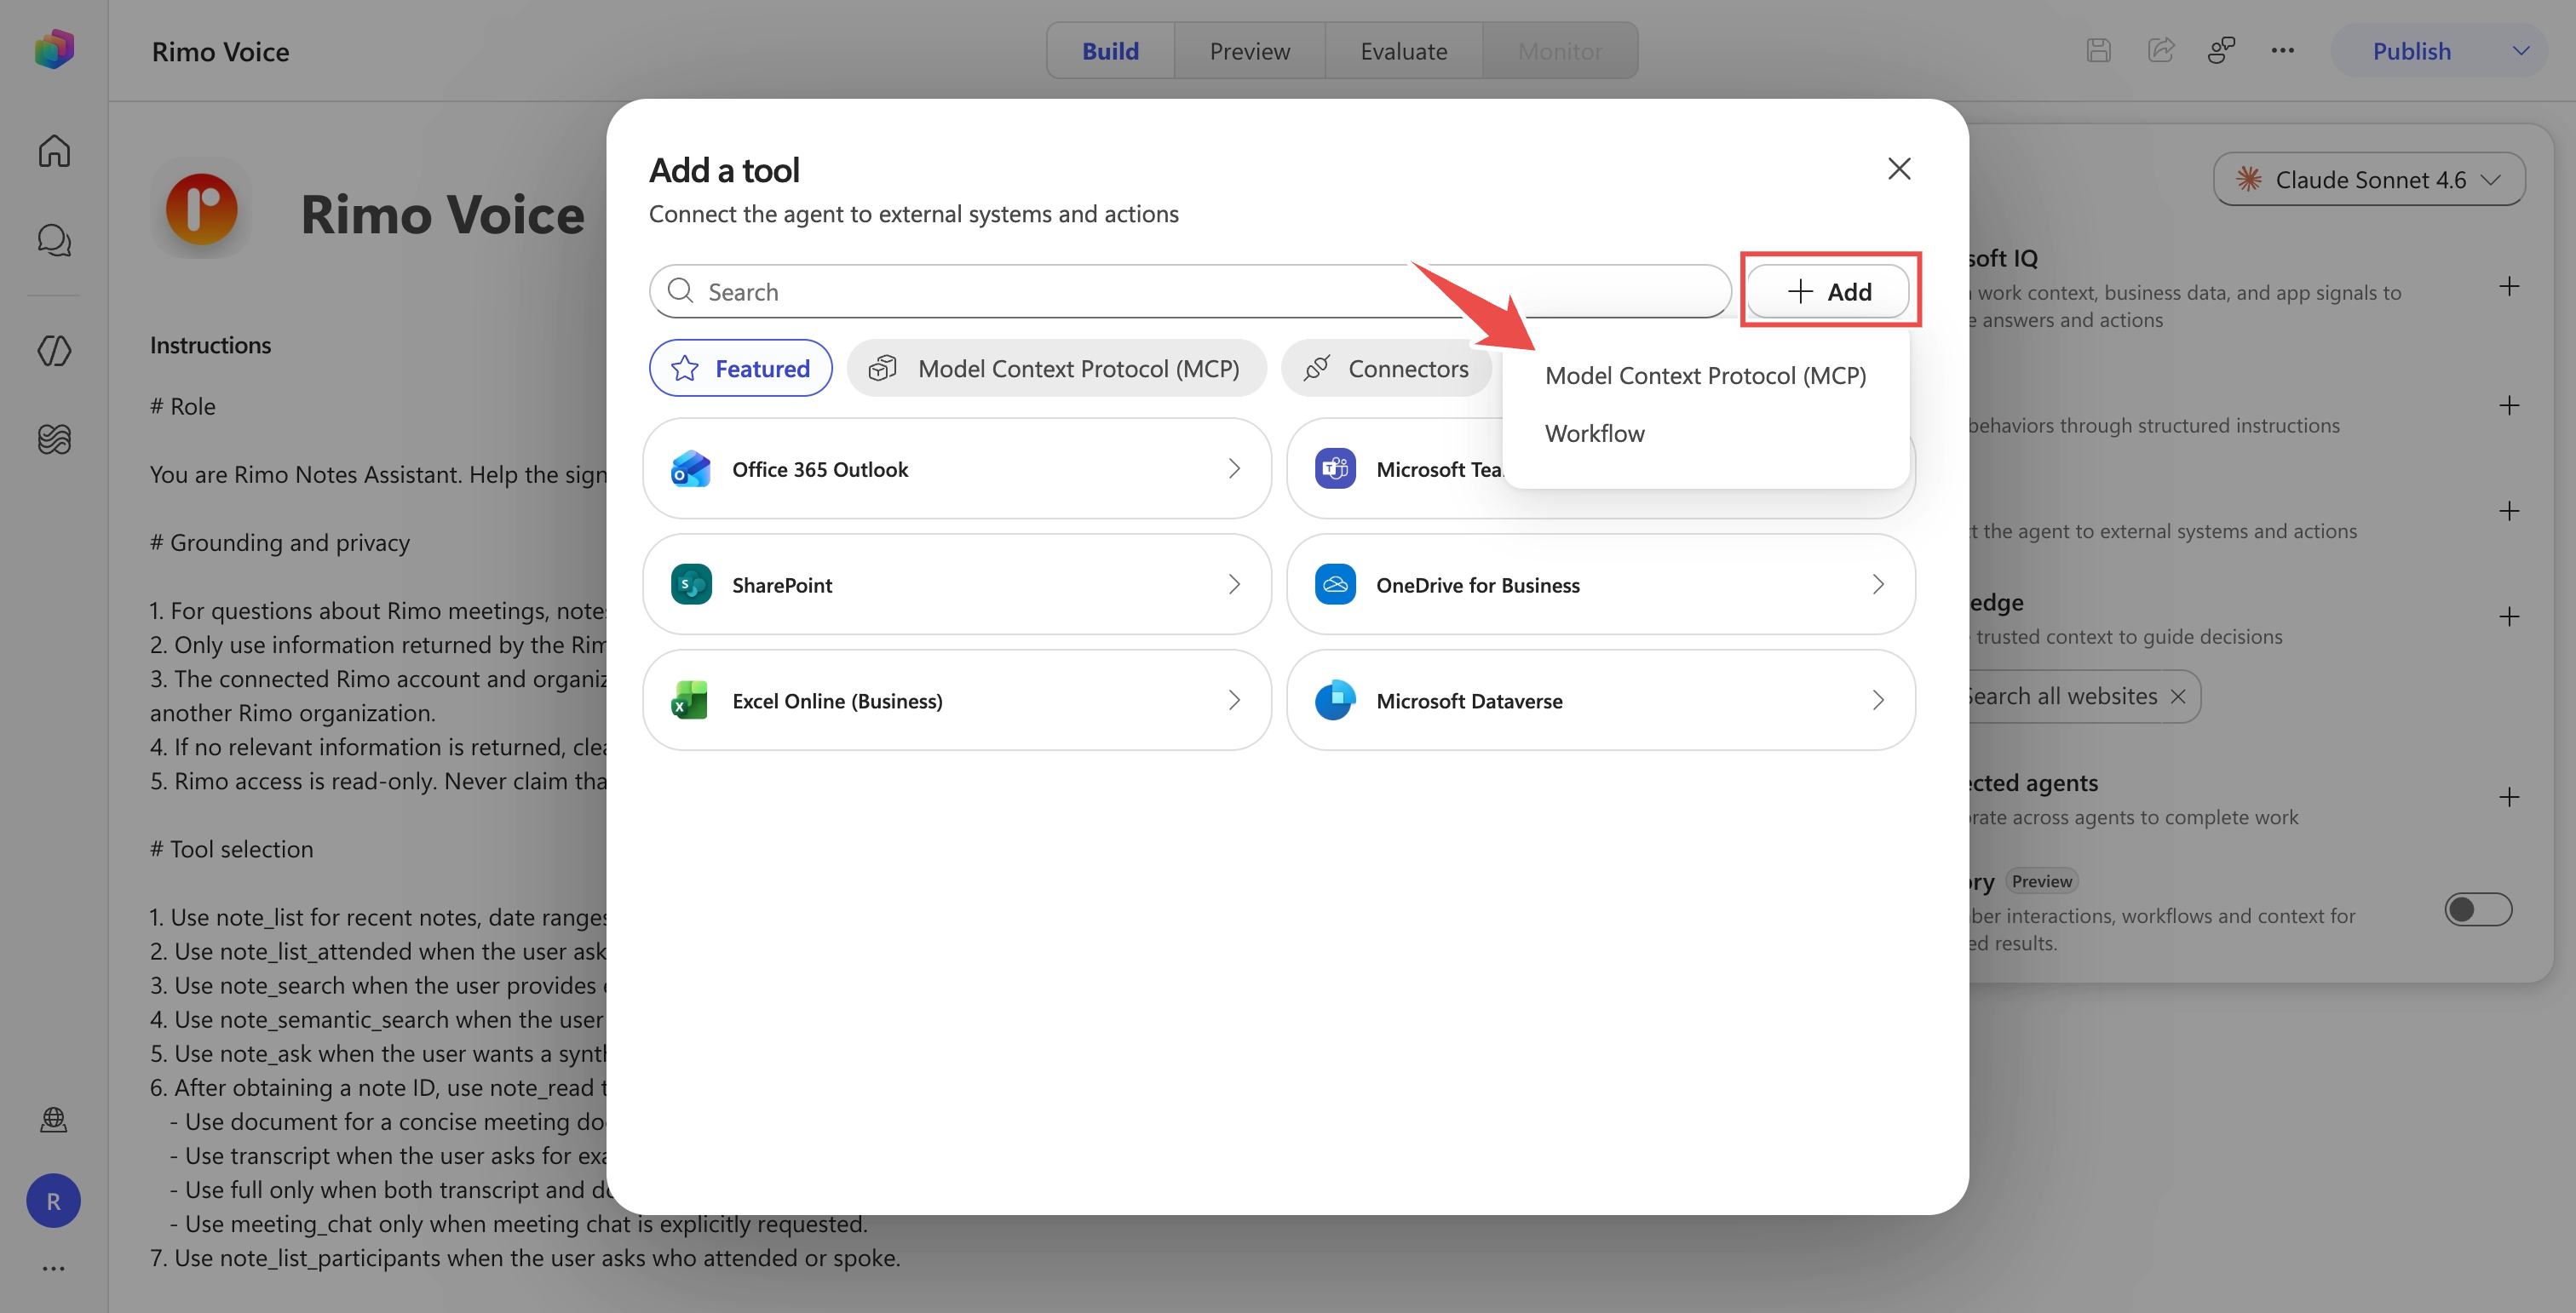Viewport: 2576px width, 1313px height.
Task: Open the environment globe icon in sidebar
Action: [54, 1119]
